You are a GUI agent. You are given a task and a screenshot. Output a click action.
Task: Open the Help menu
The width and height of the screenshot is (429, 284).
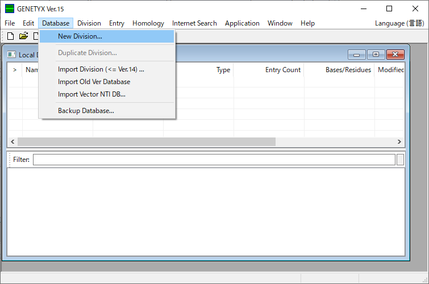pos(308,23)
